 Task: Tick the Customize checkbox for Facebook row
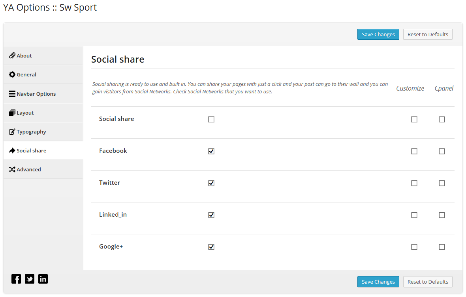(414, 151)
